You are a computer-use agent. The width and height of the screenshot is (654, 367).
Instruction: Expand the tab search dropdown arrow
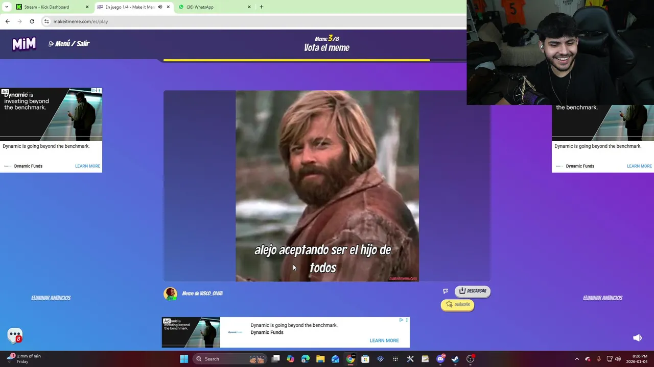6,7
